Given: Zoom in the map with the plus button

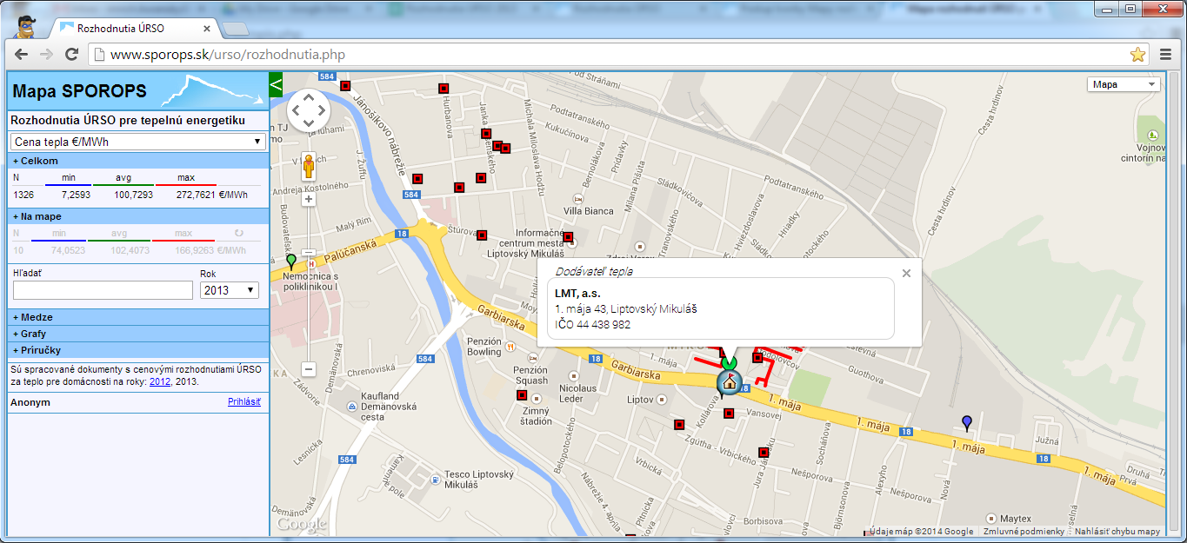Looking at the screenshot, I should coord(308,199).
